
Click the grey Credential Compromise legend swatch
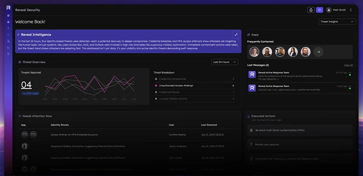[156, 79]
